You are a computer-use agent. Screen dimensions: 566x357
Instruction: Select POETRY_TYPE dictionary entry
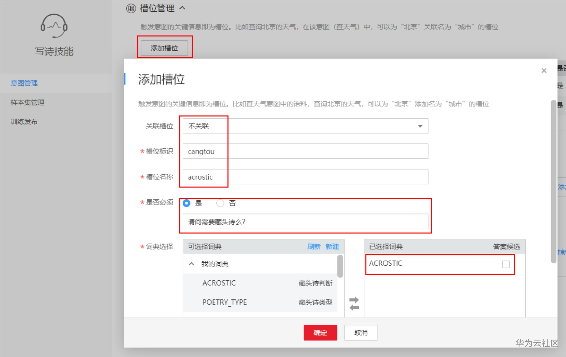tap(225, 302)
